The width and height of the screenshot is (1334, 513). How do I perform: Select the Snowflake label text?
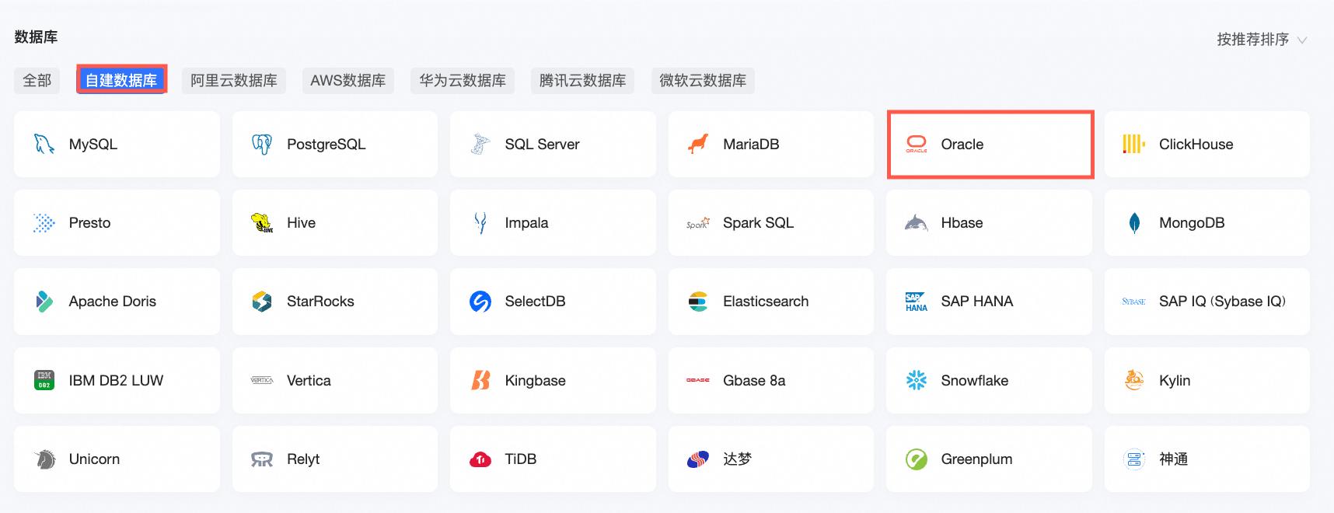975,380
